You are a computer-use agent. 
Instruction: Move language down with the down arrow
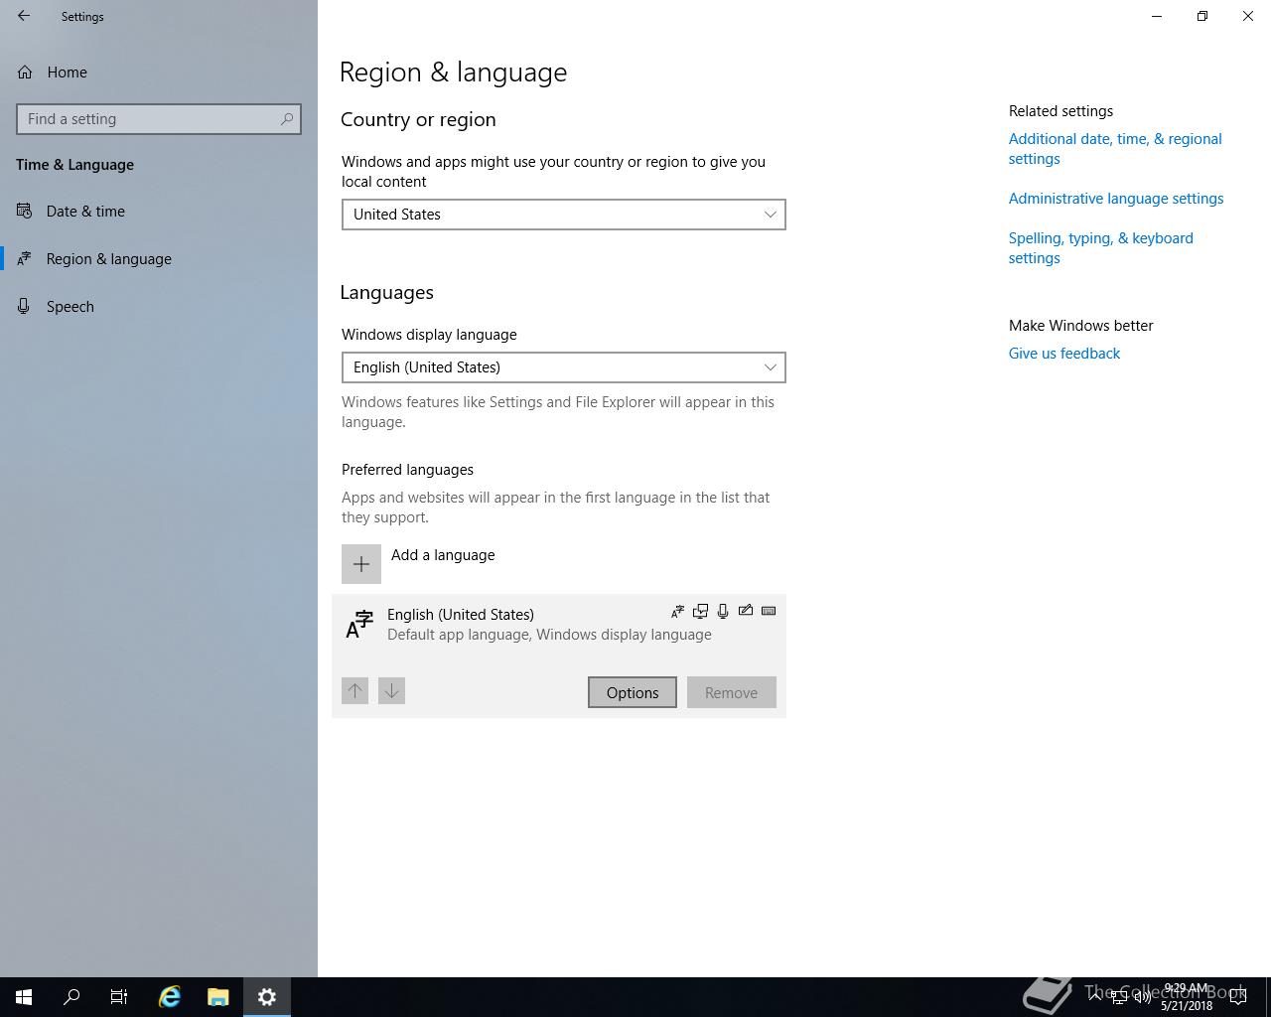[391, 690]
